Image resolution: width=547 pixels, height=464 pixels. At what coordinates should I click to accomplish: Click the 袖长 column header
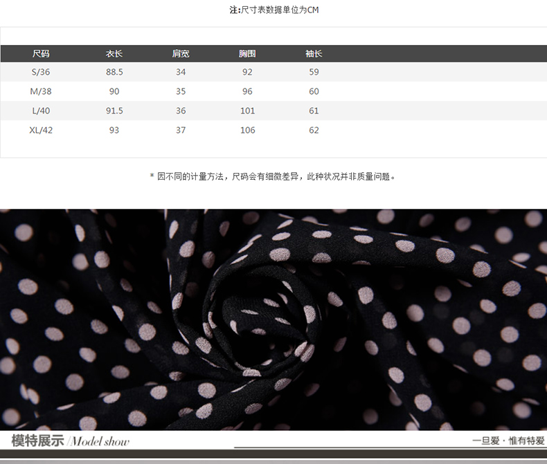click(x=314, y=54)
